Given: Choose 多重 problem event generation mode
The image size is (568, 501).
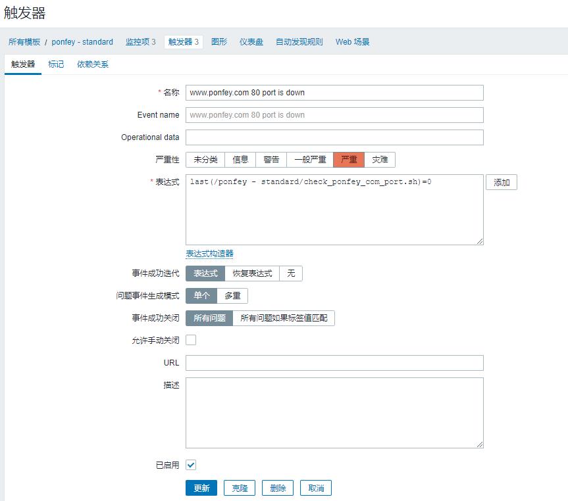Looking at the screenshot, I should pos(232,296).
